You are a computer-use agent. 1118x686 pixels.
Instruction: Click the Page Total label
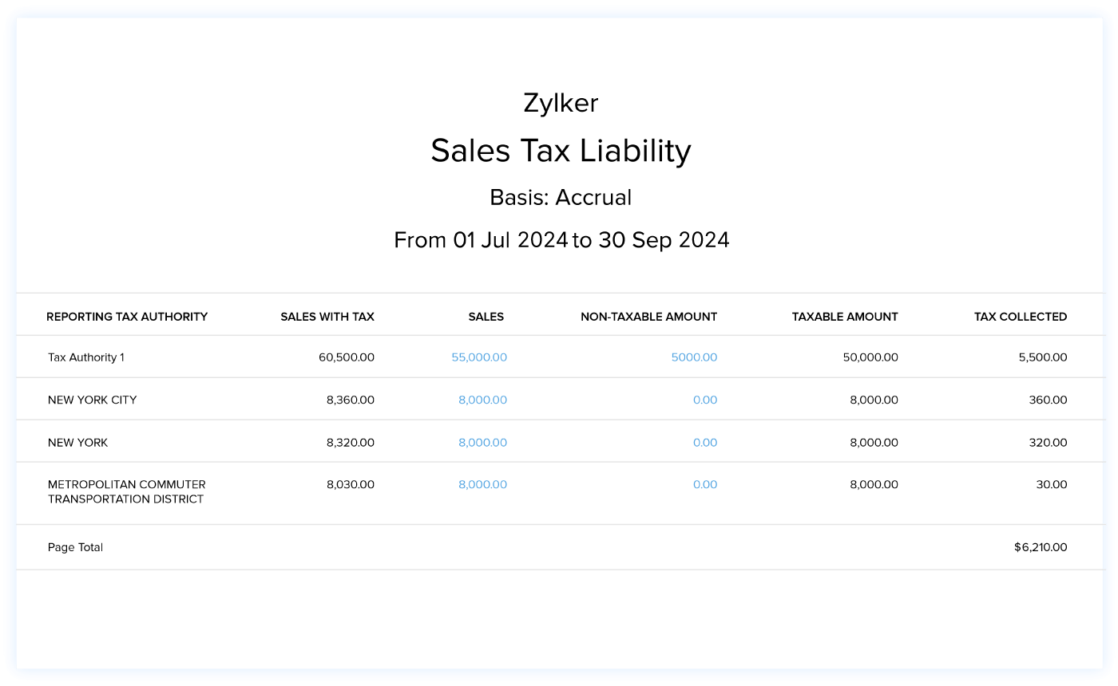click(x=75, y=547)
